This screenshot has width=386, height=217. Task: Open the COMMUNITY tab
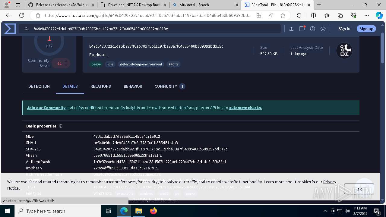169,86
